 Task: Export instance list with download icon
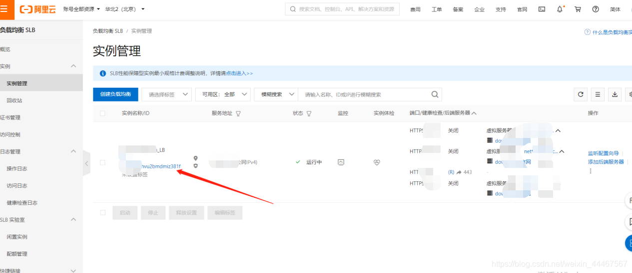pyautogui.click(x=615, y=94)
